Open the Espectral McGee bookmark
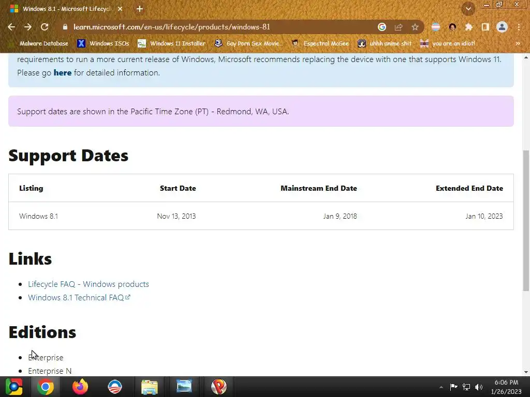 click(320, 43)
